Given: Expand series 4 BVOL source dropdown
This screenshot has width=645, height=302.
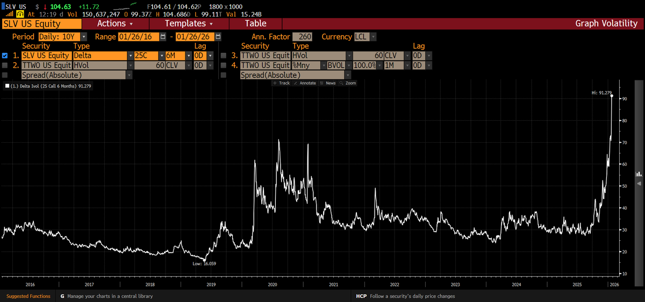Looking at the screenshot, I should click(x=348, y=65).
